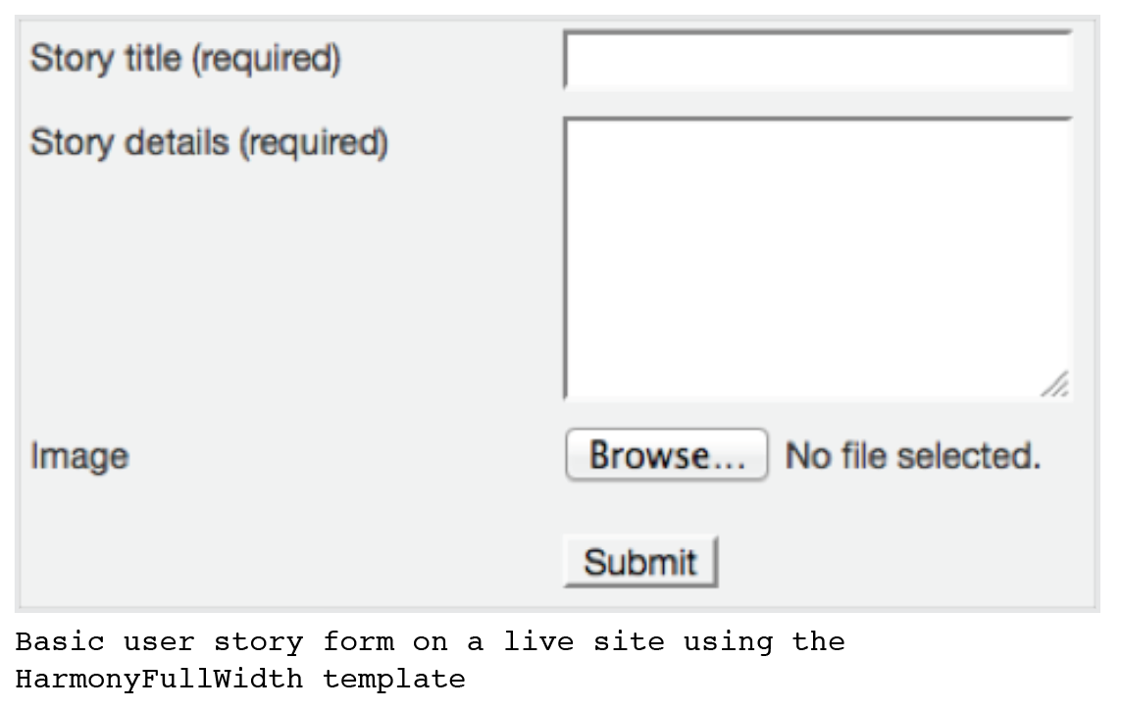Image resolution: width=1122 pixels, height=710 pixels.
Task: Click the "Story title (required)" label
Action: pyautogui.click(x=185, y=60)
